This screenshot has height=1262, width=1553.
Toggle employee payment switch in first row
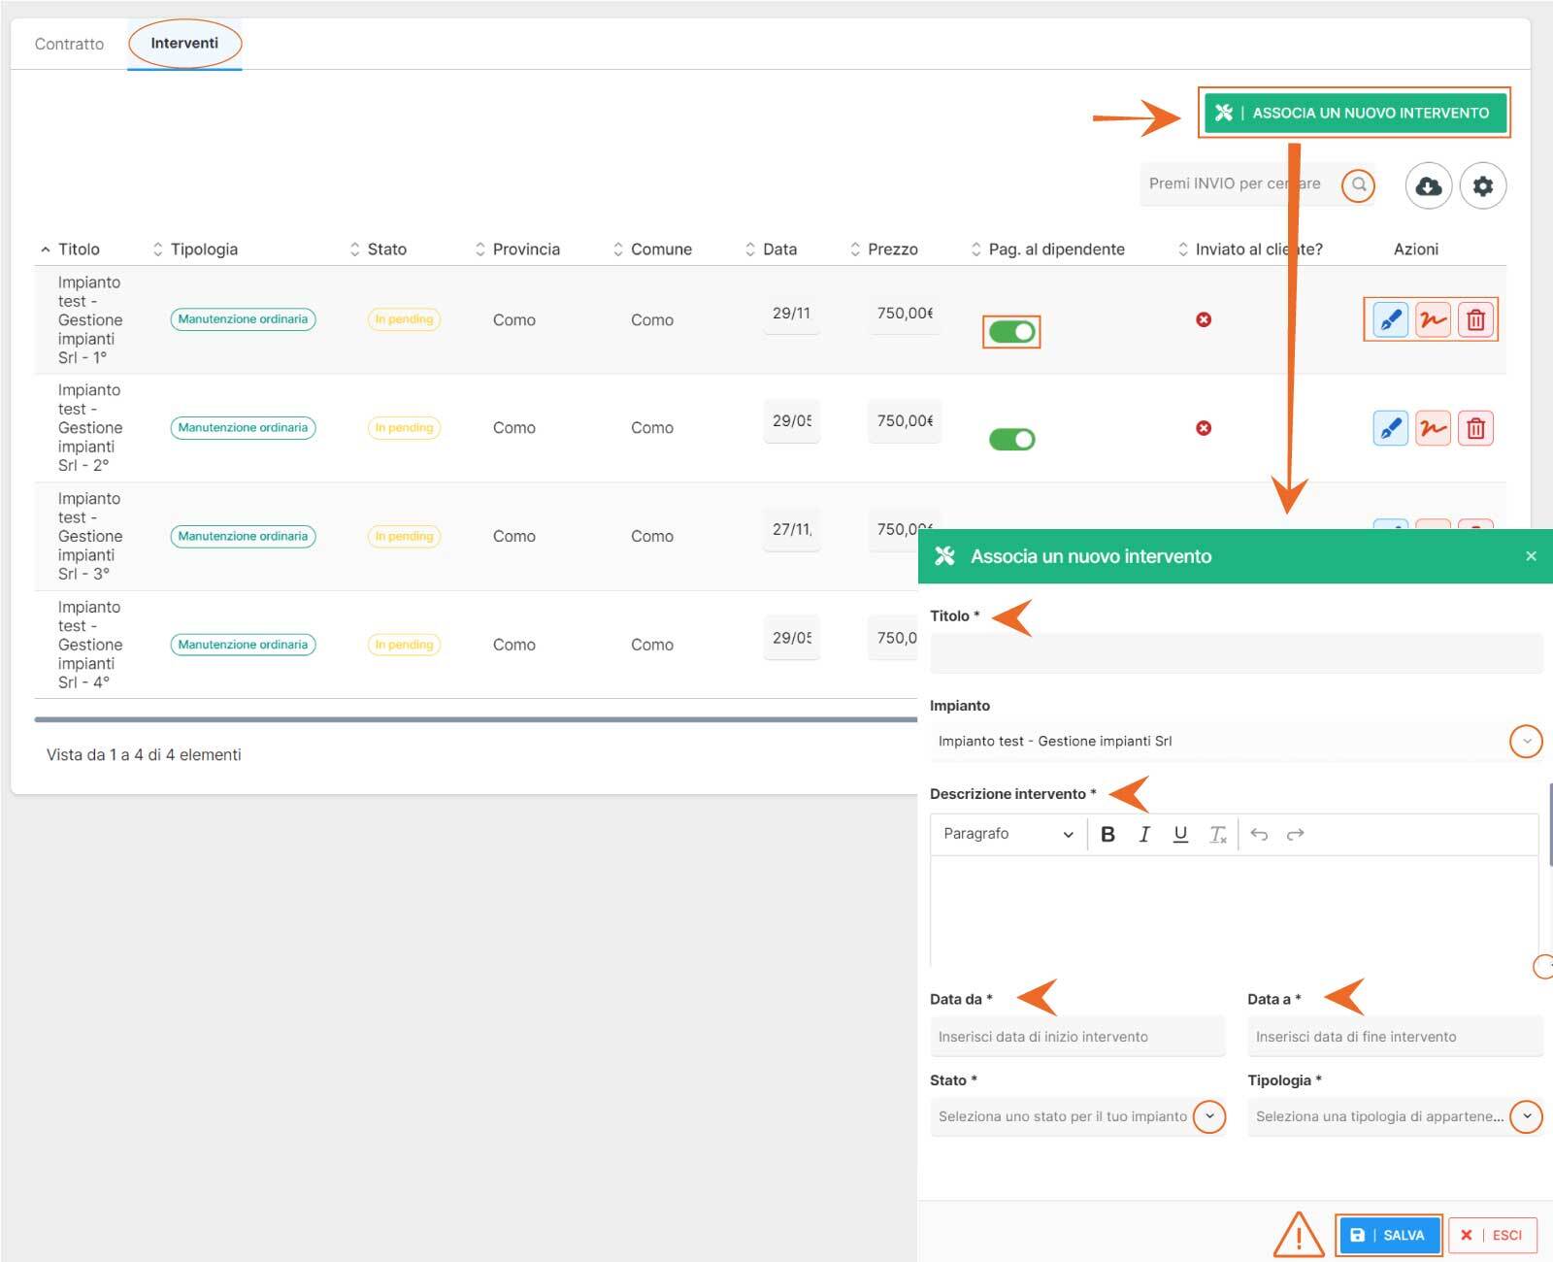click(1011, 332)
